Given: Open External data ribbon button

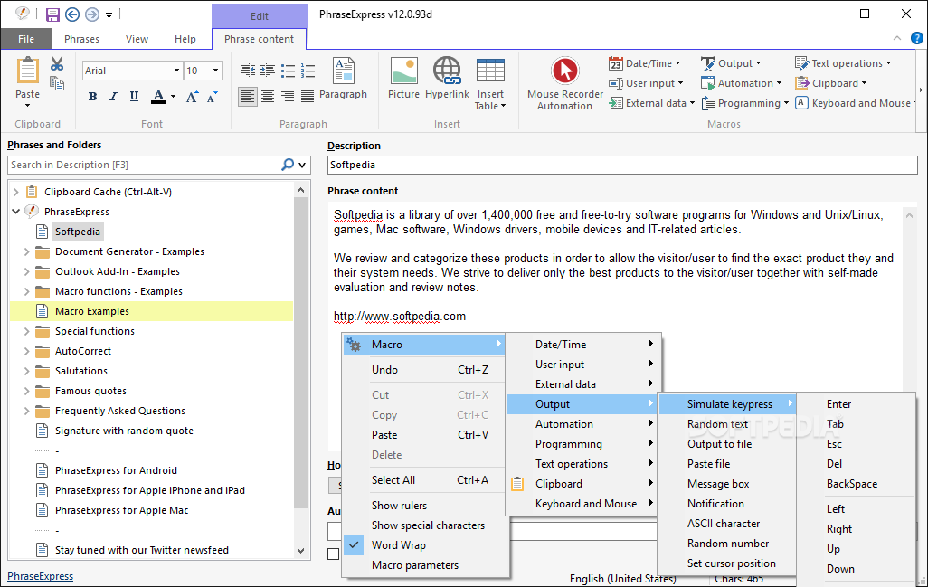Looking at the screenshot, I should [651, 103].
